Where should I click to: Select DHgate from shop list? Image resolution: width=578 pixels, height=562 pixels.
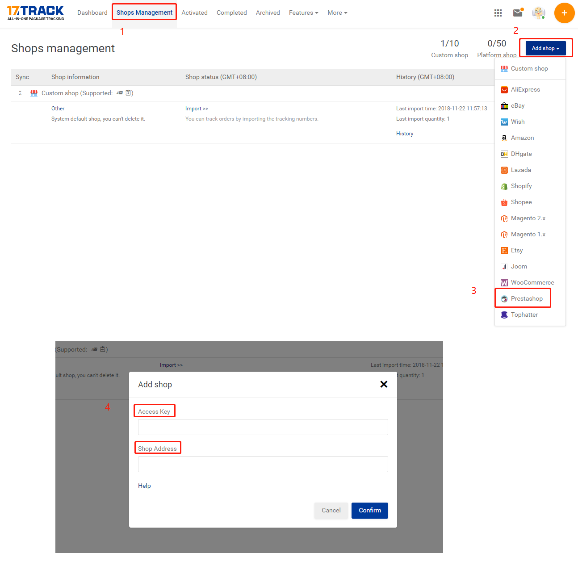(x=530, y=154)
